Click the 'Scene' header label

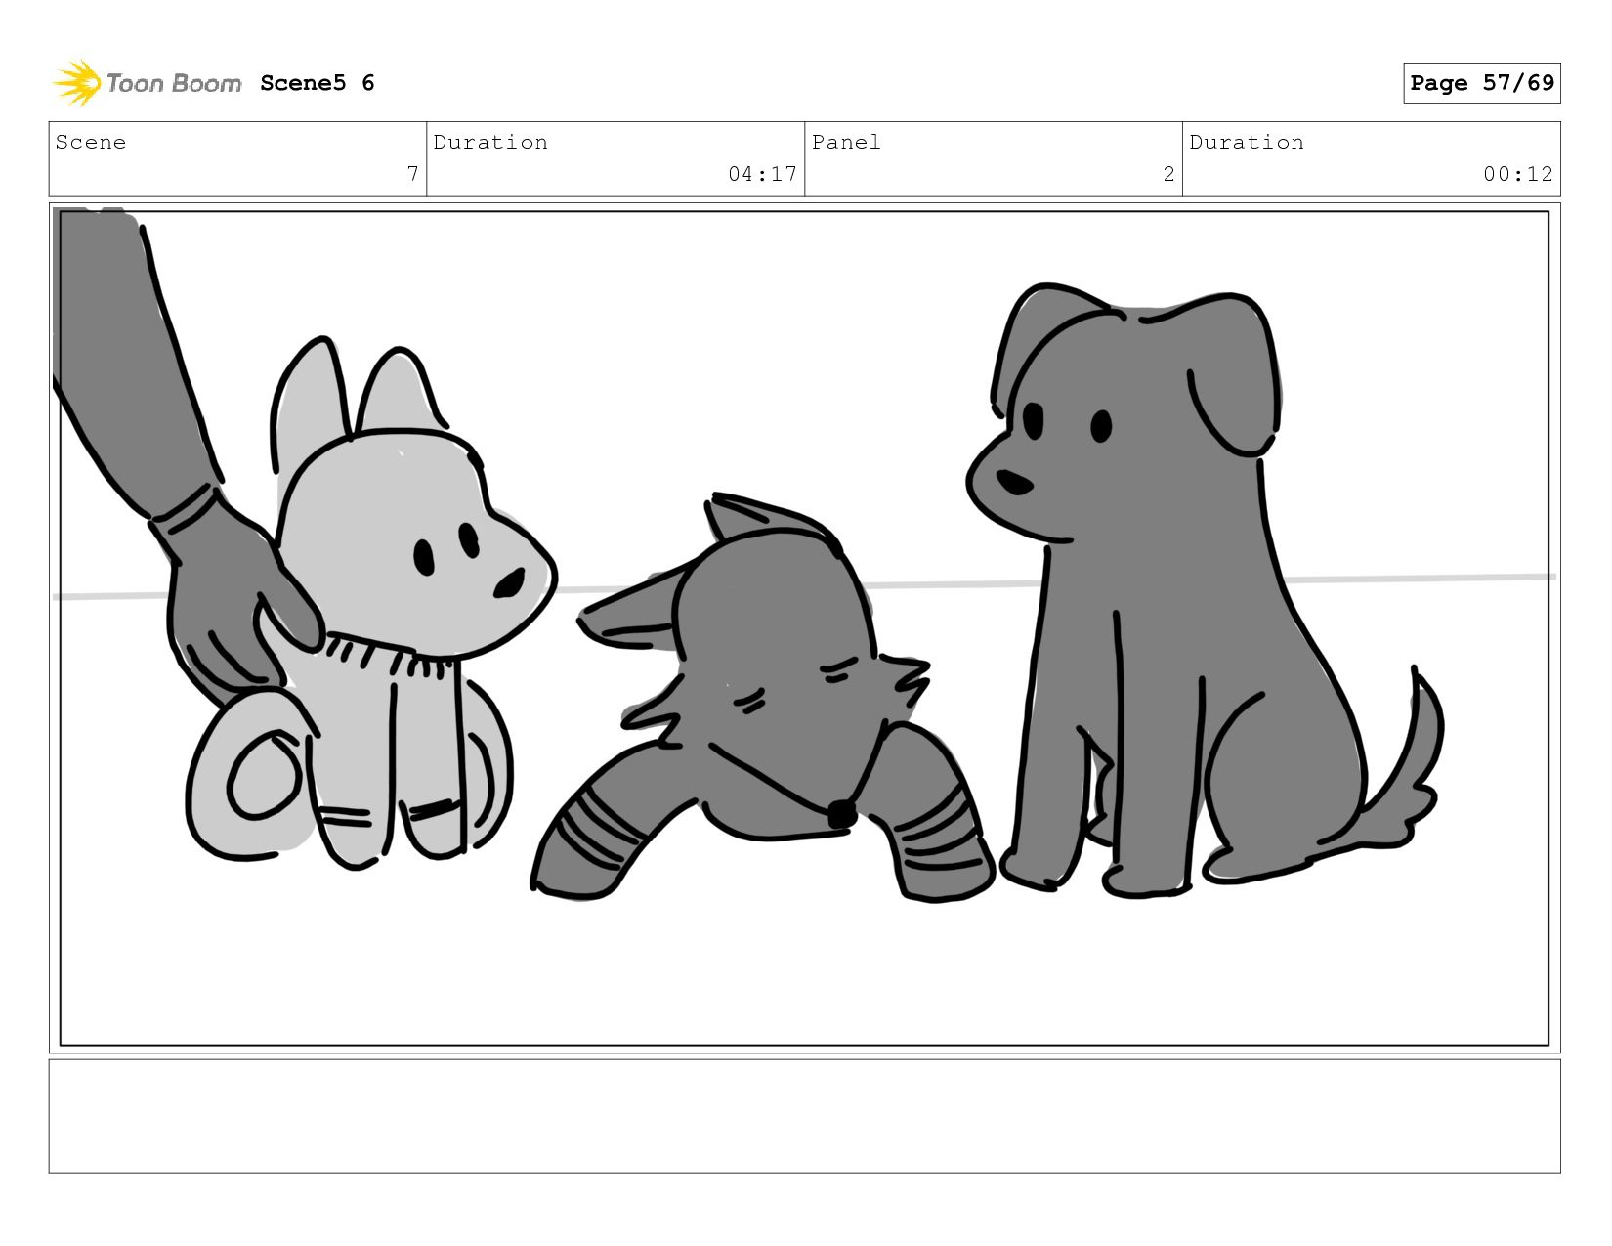point(91,142)
